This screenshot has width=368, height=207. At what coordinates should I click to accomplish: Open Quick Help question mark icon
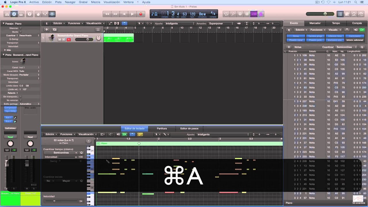29,14
